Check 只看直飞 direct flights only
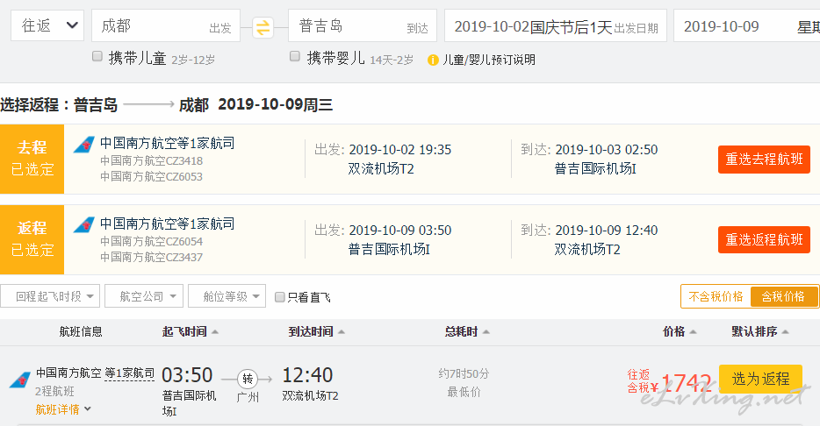The height and width of the screenshot is (426, 820). click(280, 297)
